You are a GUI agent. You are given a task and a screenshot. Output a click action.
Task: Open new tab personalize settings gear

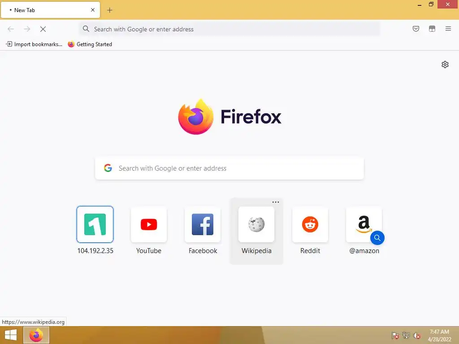click(445, 64)
